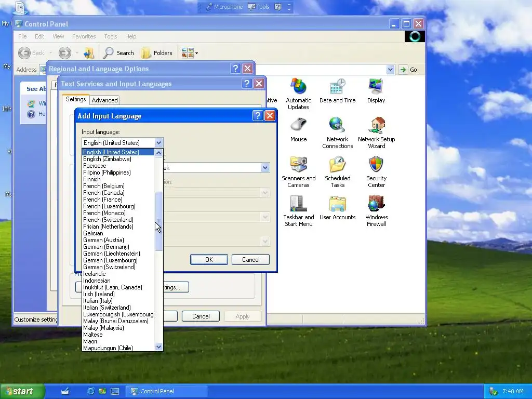Click the Forward arrow in Control Panel toolbar
This screenshot has width=532, height=399.
pyautogui.click(x=64, y=53)
